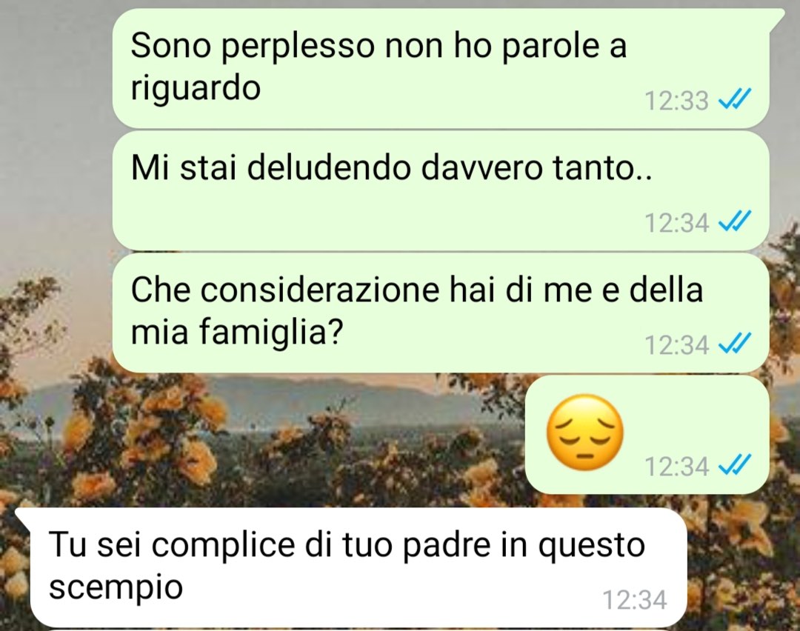Select the 'Sono perplesso non ho parole' message
The width and height of the screenshot is (800, 631).
coord(440,68)
